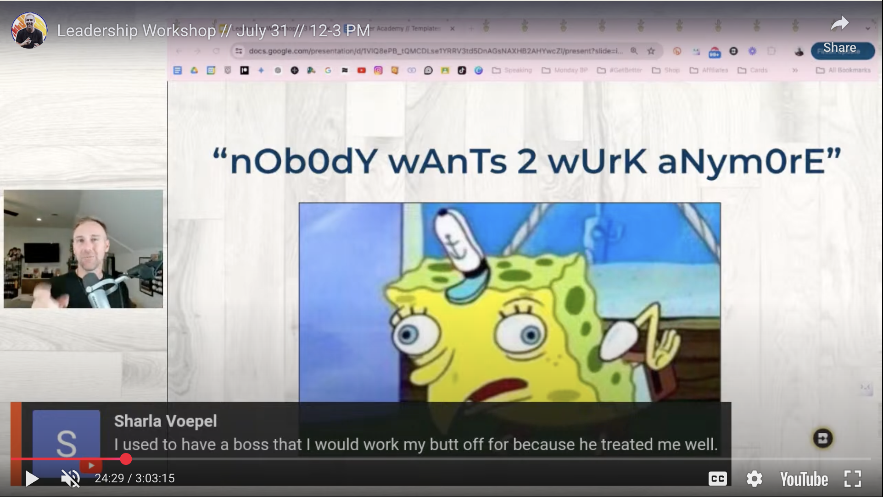
Task: Toggle the bookmark star in the address bar
Action: coord(651,51)
